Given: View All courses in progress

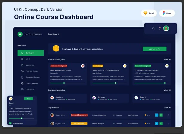Looking at the screenshot, I should pos(167,60).
